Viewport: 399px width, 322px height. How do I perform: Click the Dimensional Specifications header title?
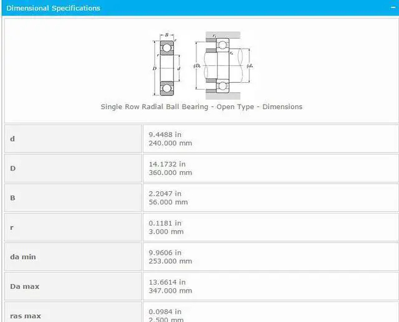(x=53, y=8)
